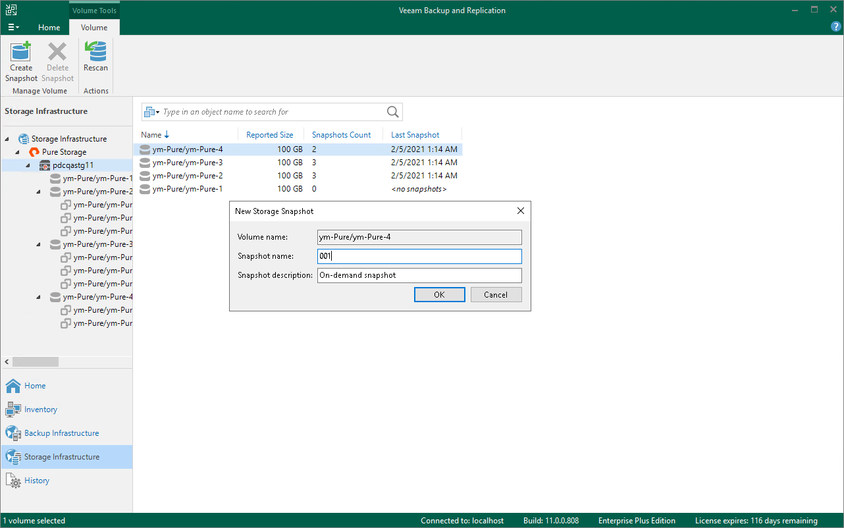Click the Veeam logo in the title bar
Image resolution: width=844 pixels, height=528 pixels.
12,10
